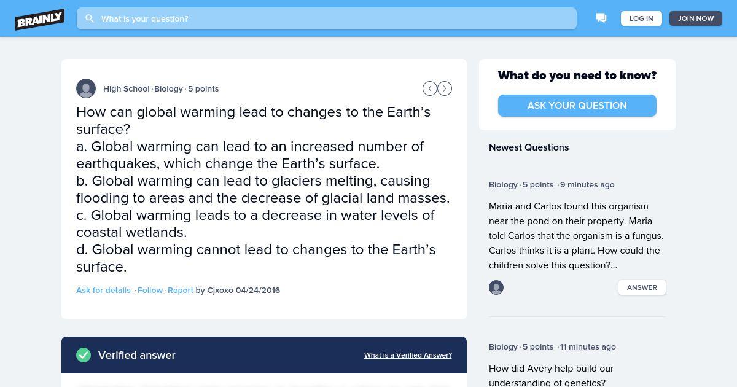Click the question asker's avatar
Viewport: 737px width, 387px height.
click(86, 88)
